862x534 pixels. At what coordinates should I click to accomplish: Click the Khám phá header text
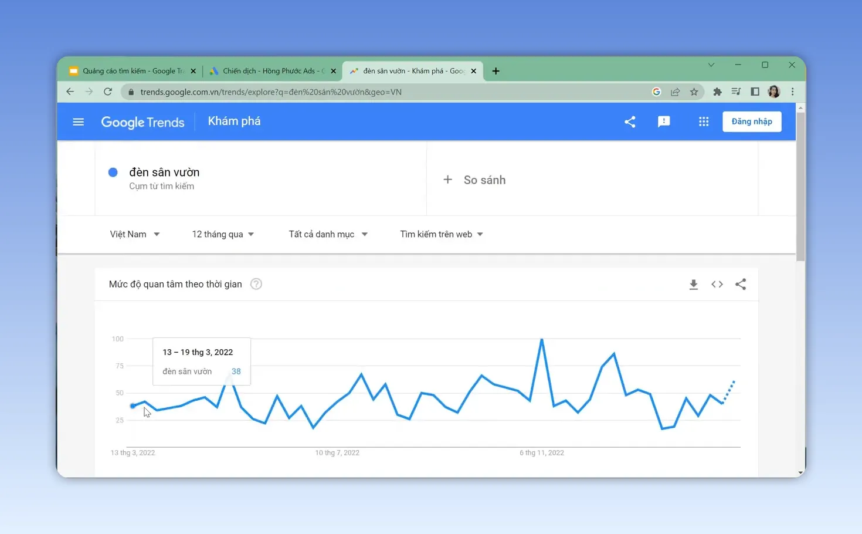235,121
